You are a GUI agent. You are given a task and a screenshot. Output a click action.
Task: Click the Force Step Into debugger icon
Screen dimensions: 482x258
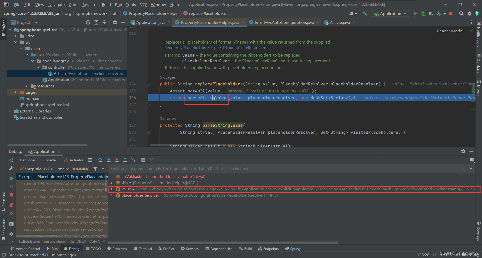pyautogui.click(x=117, y=160)
